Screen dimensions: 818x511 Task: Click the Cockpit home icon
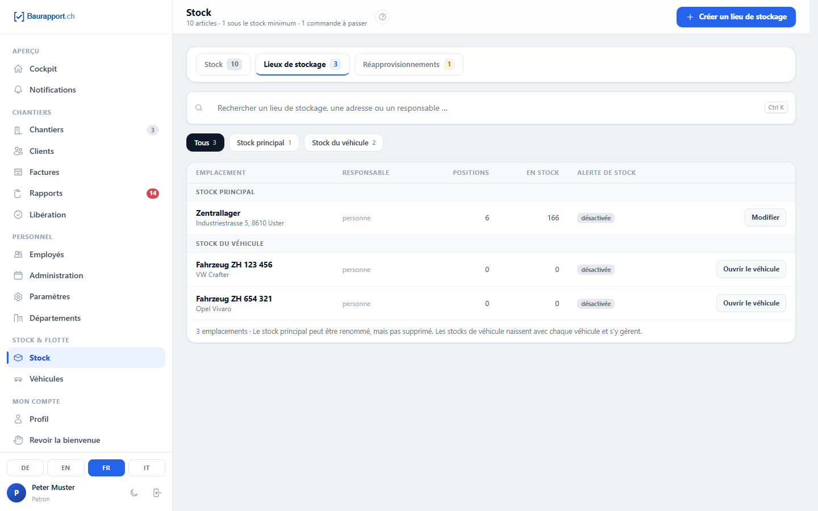tap(18, 69)
